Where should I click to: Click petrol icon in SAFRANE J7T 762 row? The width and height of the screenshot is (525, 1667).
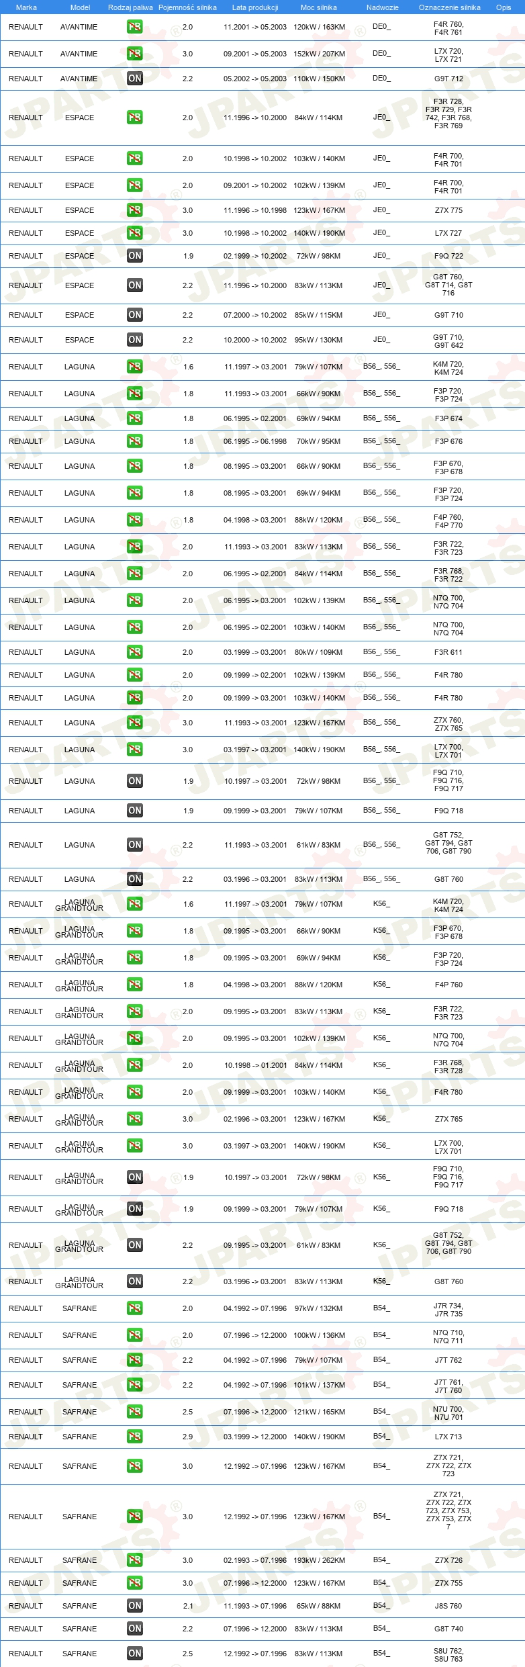click(x=135, y=1360)
